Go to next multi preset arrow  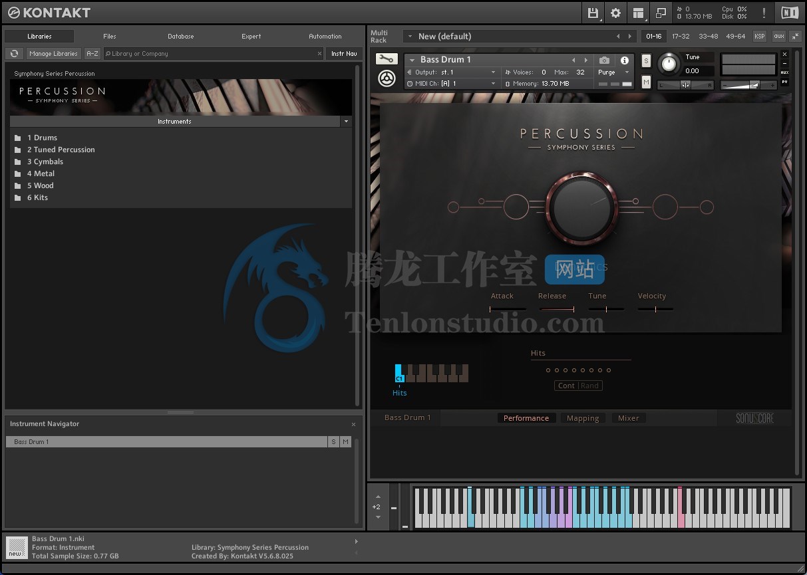coord(630,37)
